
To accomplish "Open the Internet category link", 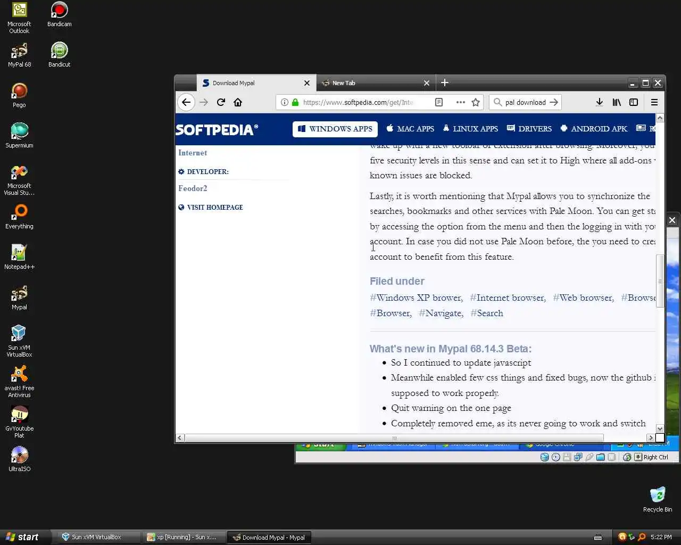I will click(x=193, y=153).
